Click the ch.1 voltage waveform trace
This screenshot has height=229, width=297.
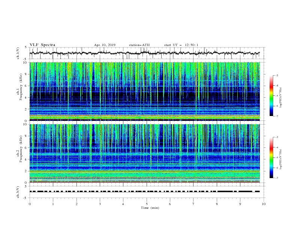(x=145, y=53)
